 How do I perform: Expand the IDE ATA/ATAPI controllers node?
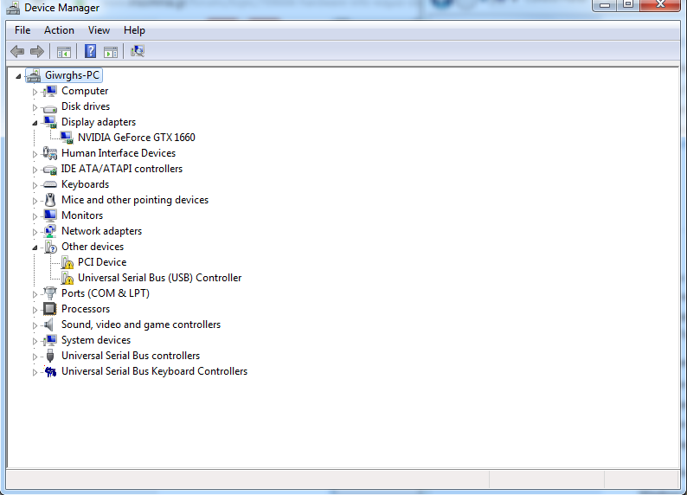click(35, 170)
